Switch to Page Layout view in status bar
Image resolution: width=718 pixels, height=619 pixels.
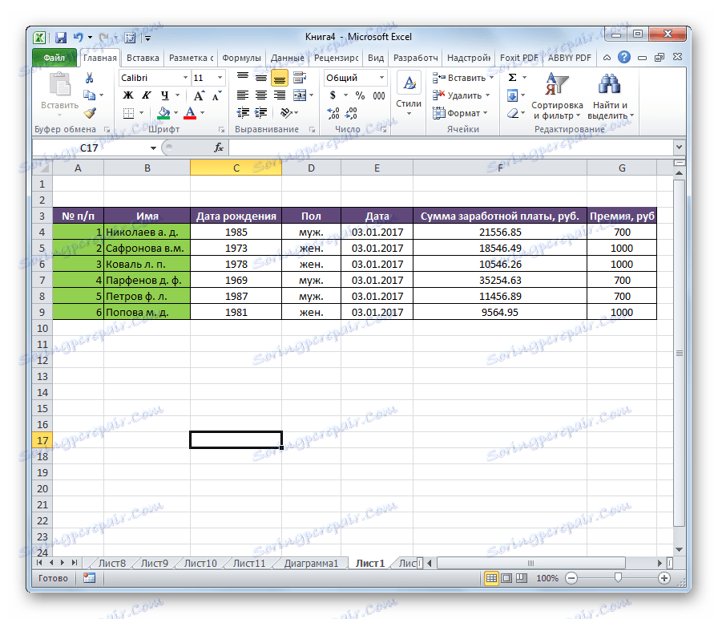506,578
